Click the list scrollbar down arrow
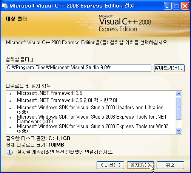Screen dimensions: 191x173 179,130
